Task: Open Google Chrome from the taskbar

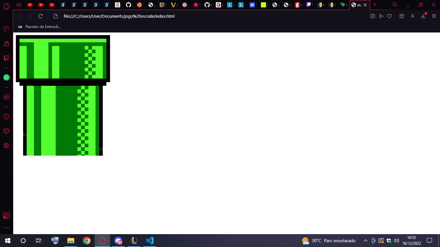Action: [86, 241]
